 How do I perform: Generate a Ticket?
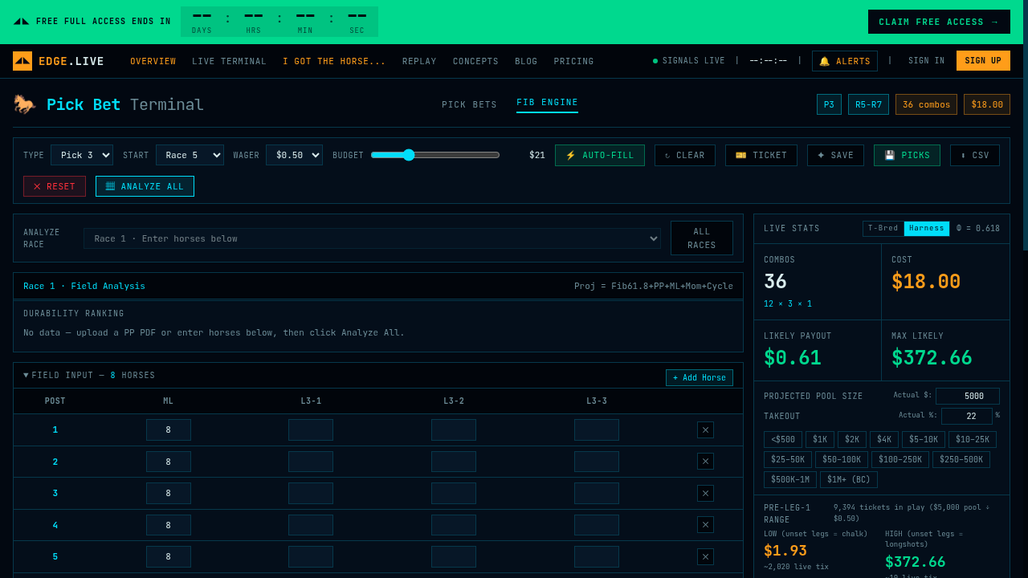point(761,156)
